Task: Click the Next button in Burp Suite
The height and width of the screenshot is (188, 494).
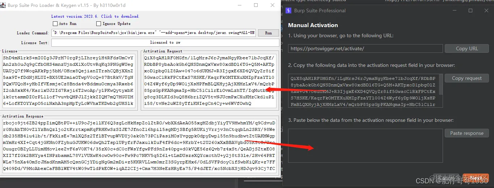Action: pos(476,178)
